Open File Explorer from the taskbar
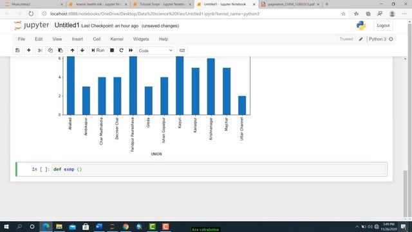This screenshot has width=412, height=232. pyautogui.click(x=59, y=226)
